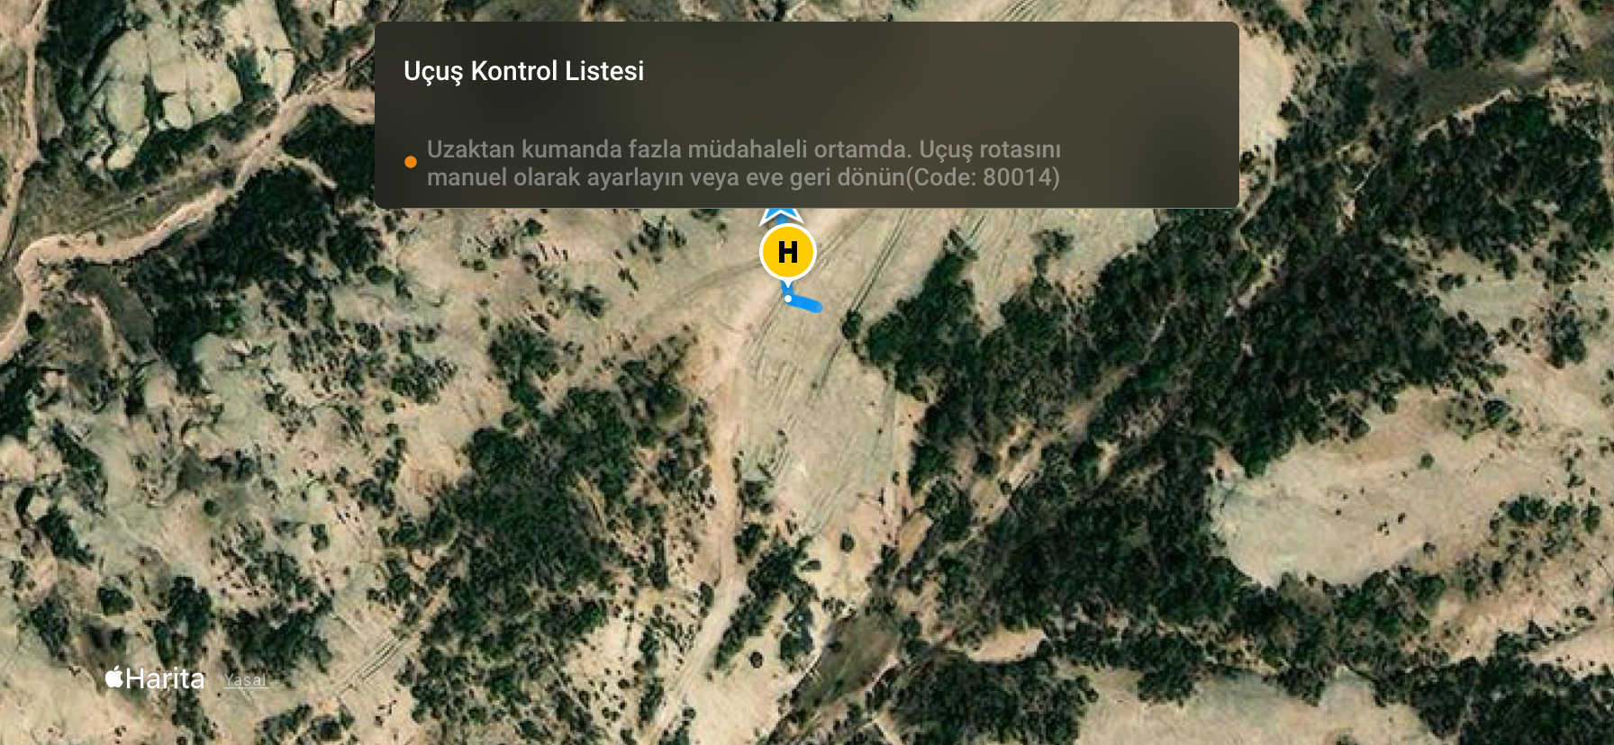Viewport: 1614px width, 745px height.
Task: Click the pointer tip below the H marker
Action: 787,286
